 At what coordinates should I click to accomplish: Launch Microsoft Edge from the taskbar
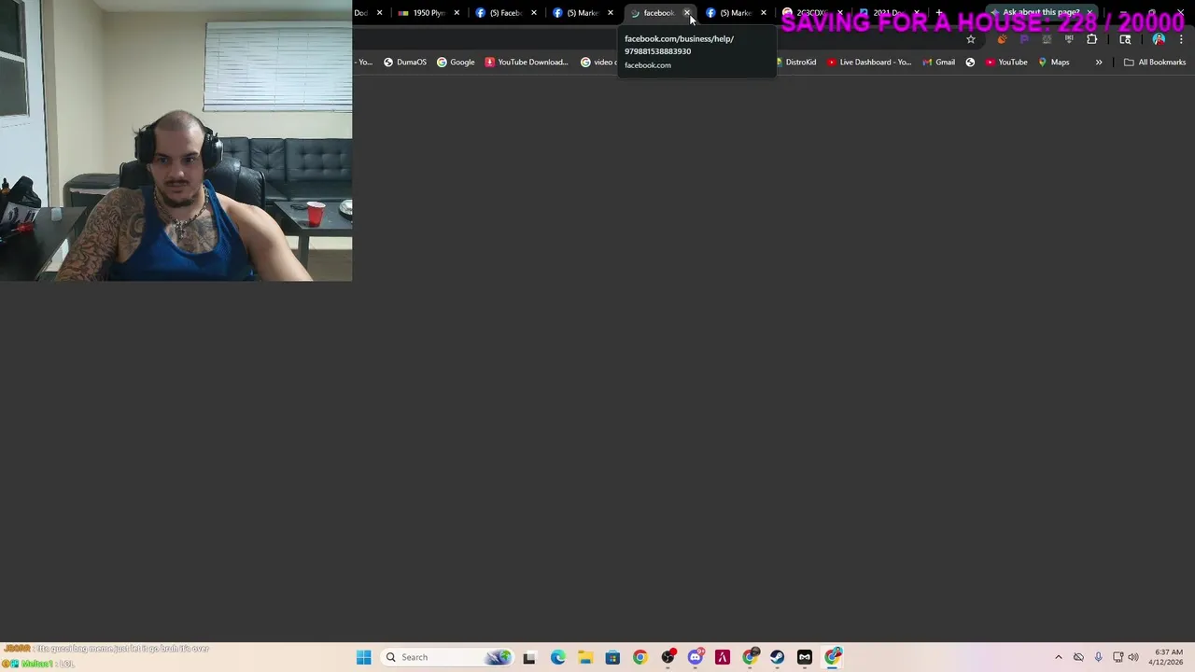pos(557,657)
